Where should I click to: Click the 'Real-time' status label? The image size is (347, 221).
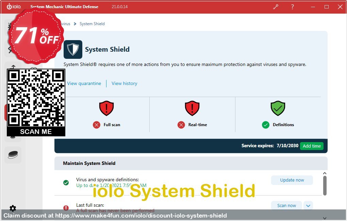[x=198, y=125]
